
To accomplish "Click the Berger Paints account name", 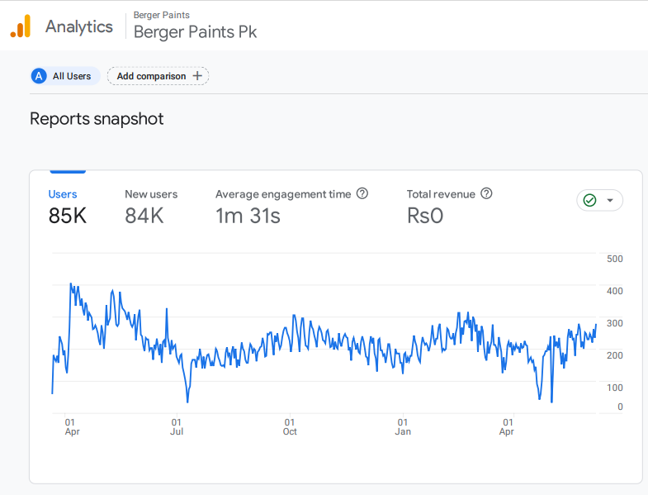I will [x=161, y=15].
